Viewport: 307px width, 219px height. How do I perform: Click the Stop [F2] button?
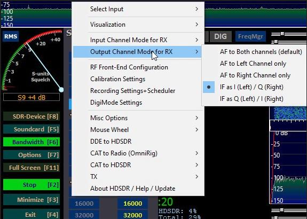click(x=32, y=185)
